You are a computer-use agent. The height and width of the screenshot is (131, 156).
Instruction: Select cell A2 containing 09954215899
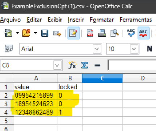(x=36, y=96)
